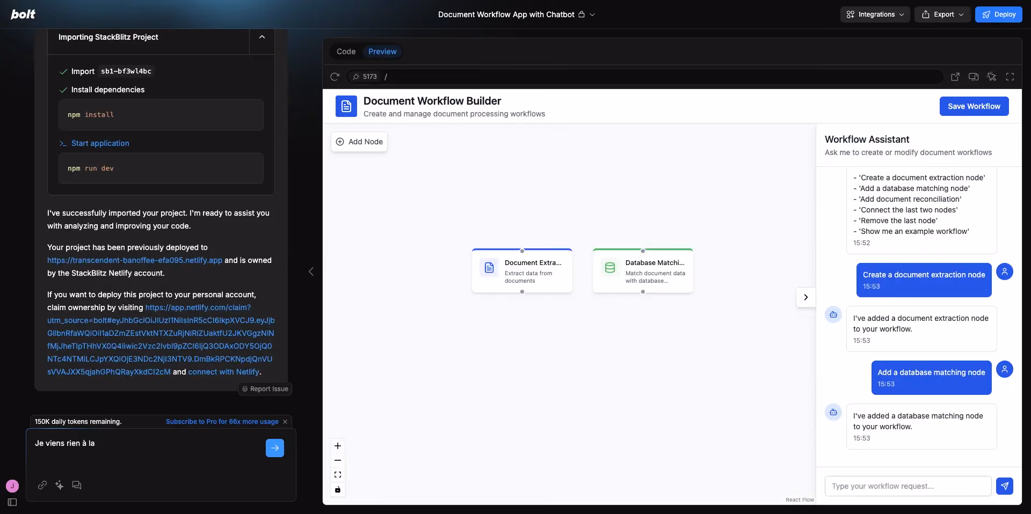Image resolution: width=1031 pixels, height=514 pixels.
Task: Zoom in on the workflow canvas
Action: tap(338, 446)
